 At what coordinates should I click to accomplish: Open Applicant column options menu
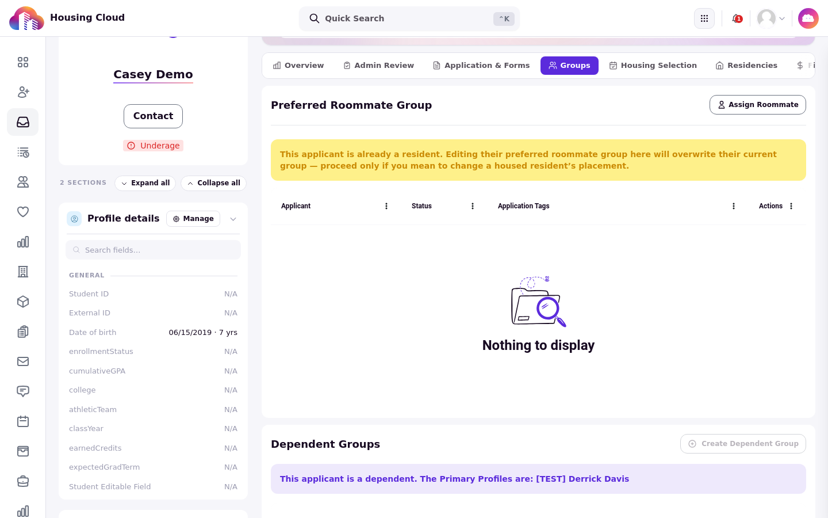(x=386, y=206)
